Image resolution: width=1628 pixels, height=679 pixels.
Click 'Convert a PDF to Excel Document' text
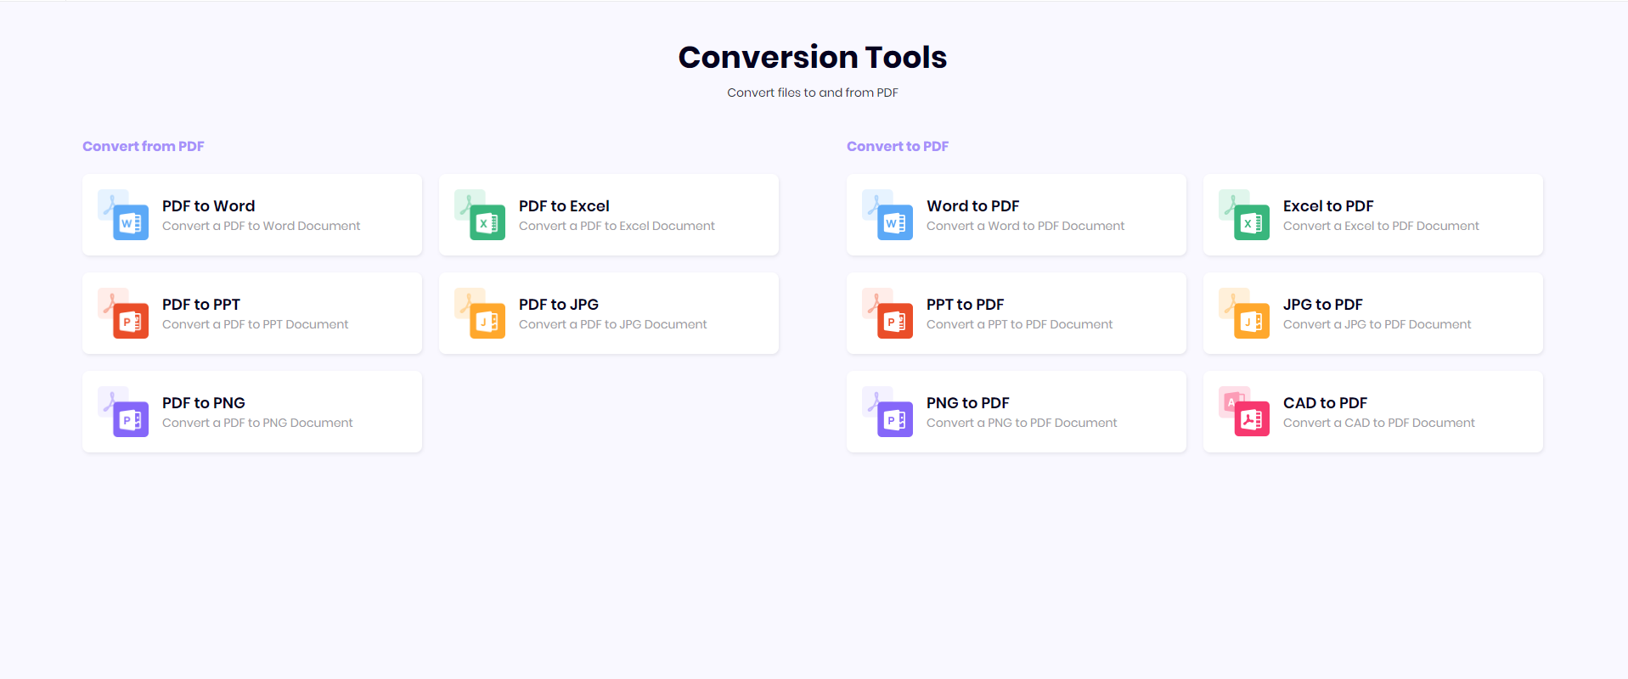click(617, 226)
